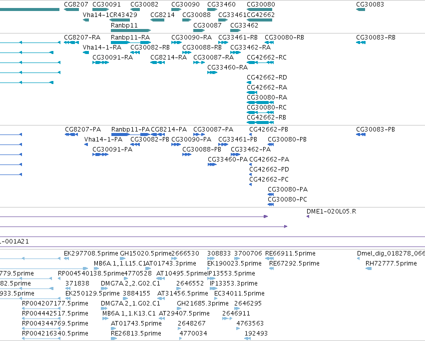This screenshot has width=425, height=341.
Task: Click the CG30087-PA protein
Action: point(199,134)
